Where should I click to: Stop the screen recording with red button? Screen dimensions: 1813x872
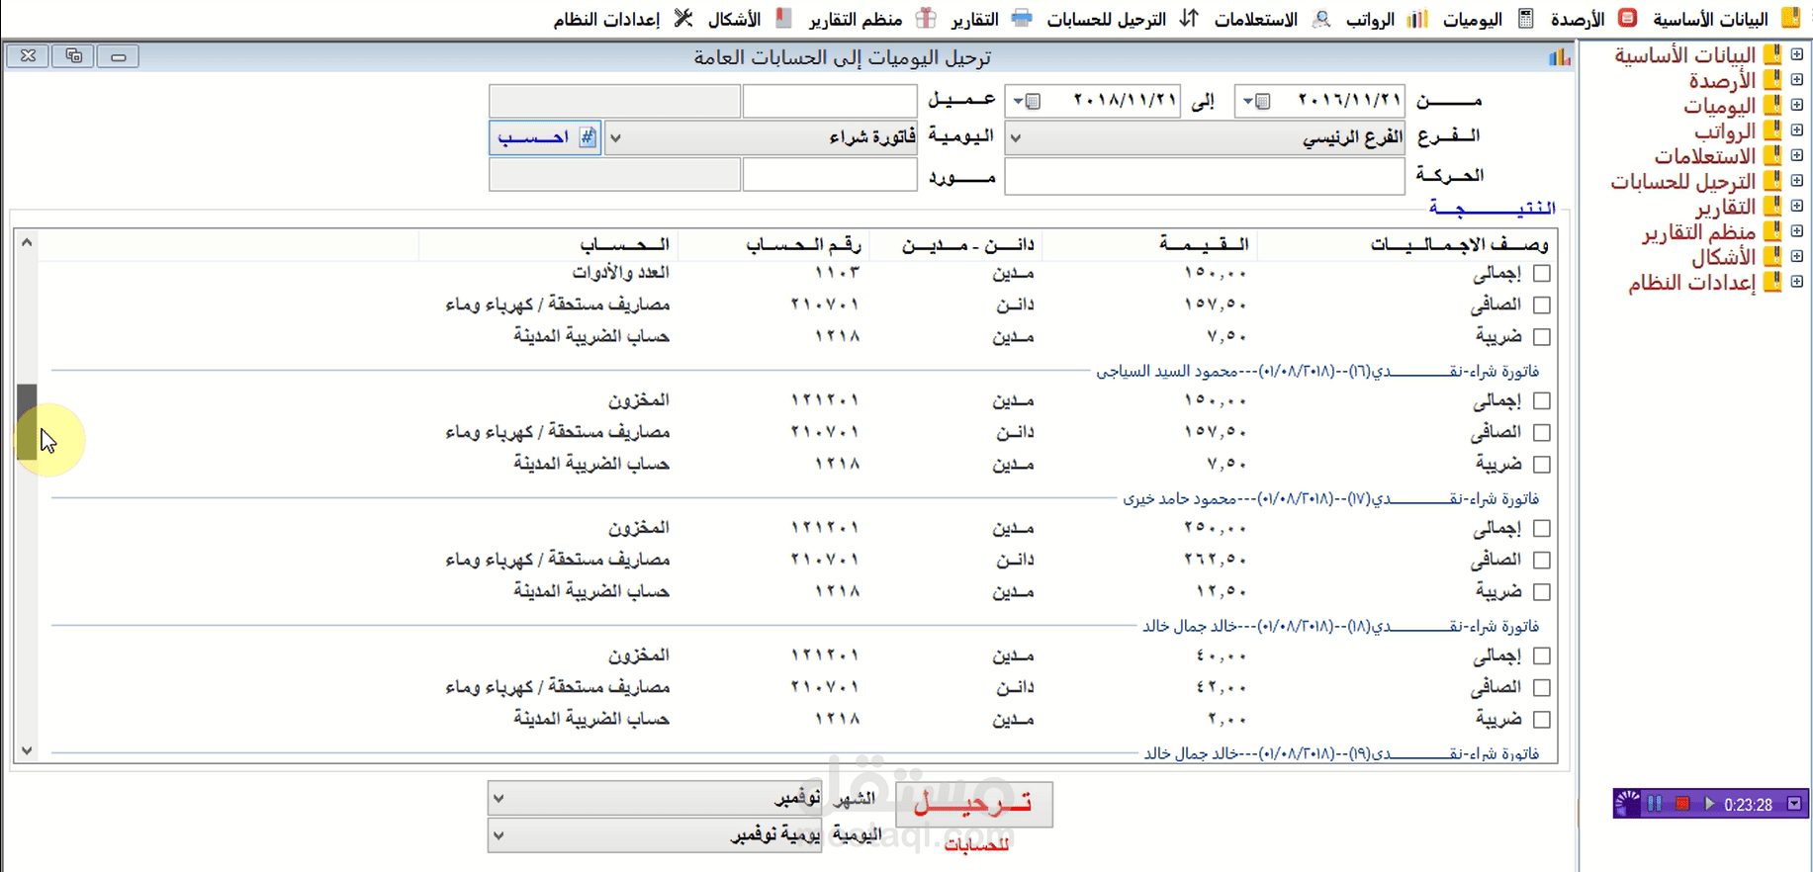[1682, 804]
